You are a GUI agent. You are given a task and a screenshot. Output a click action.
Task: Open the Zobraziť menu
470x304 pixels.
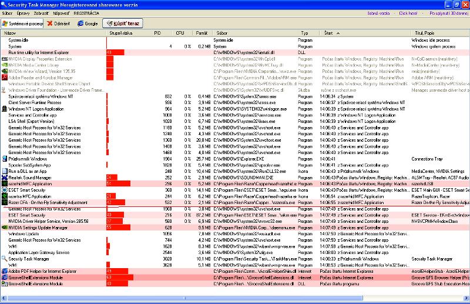point(41,13)
